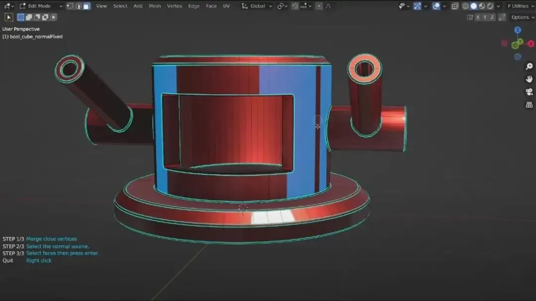Switch to material preview shading
Screen dimensions: 536x301
[x=481, y=6]
